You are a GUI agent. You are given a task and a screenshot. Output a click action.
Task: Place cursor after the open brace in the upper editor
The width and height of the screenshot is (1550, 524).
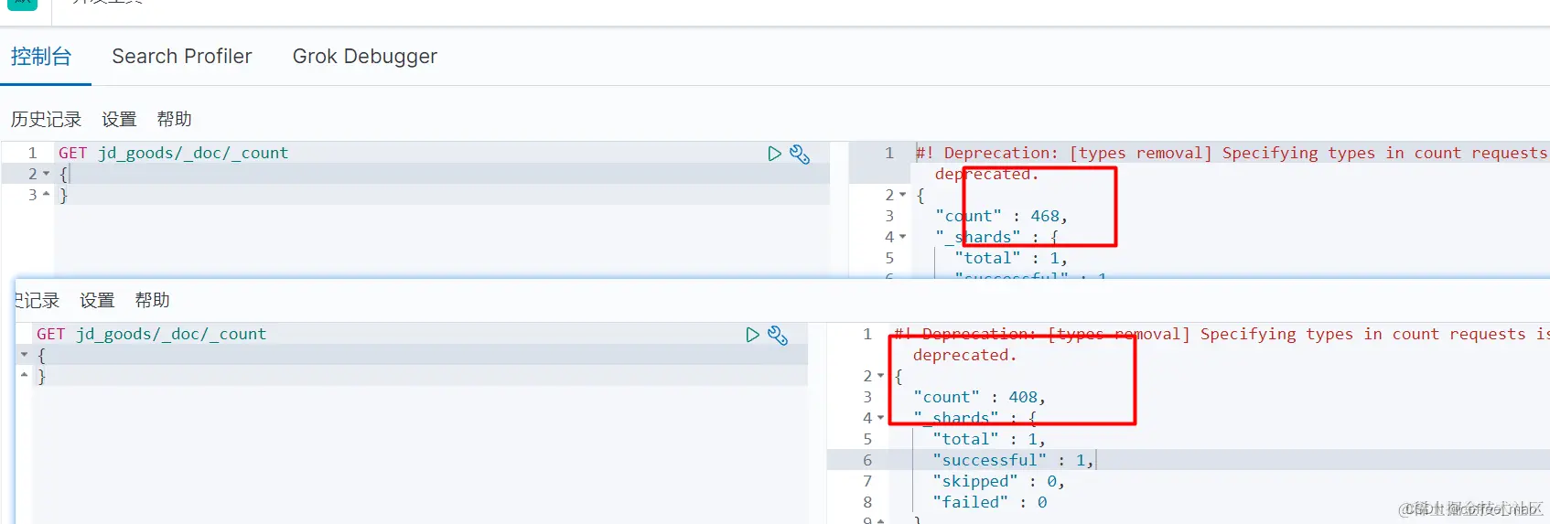70,174
